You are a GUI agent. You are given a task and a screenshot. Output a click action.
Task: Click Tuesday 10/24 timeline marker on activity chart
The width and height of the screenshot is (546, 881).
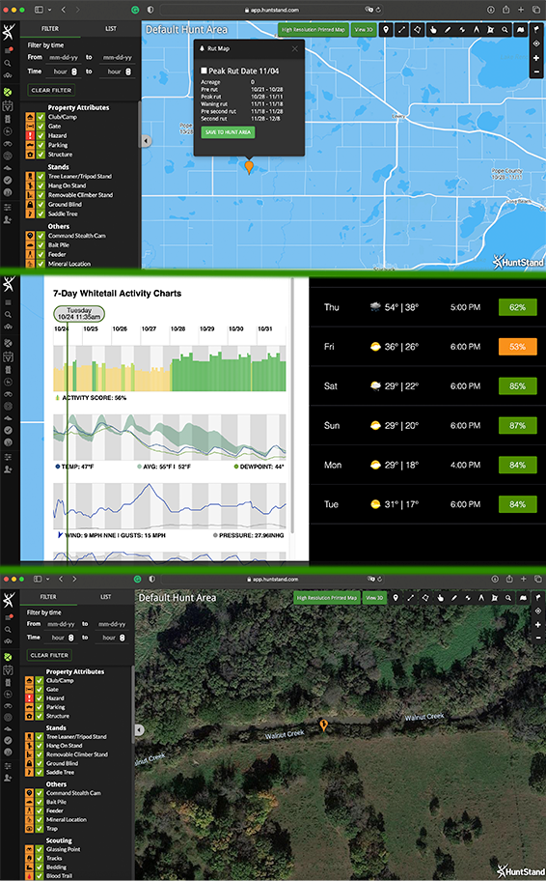pos(79,314)
